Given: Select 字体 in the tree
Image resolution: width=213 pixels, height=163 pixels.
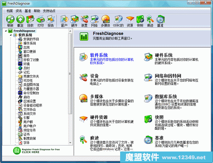Looking at the screenshot, I should coord(26,143).
